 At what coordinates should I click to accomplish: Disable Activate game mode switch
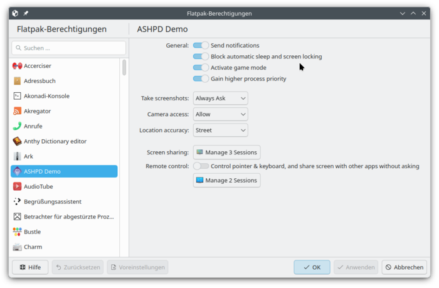pyautogui.click(x=201, y=68)
